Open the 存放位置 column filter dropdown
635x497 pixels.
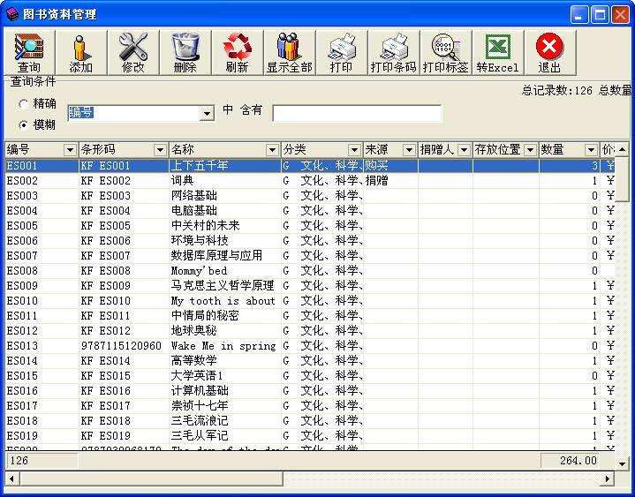[530, 150]
